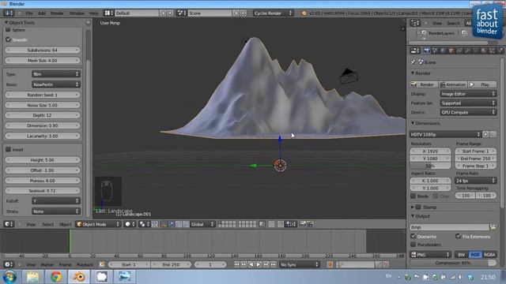Click the output path folder browse icon
This screenshot has width=506, height=284.
point(493,227)
